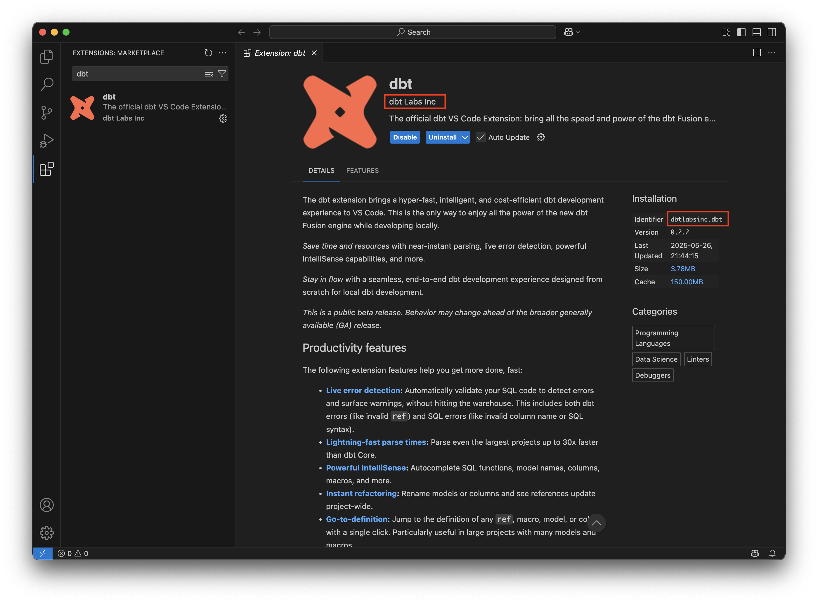Image resolution: width=818 pixels, height=603 pixels.
Task: Open the Explorer sidebar icon
Action: click(x=47, y=56)
